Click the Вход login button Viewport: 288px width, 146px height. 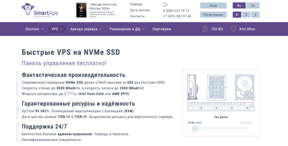[x=213, y=6]
